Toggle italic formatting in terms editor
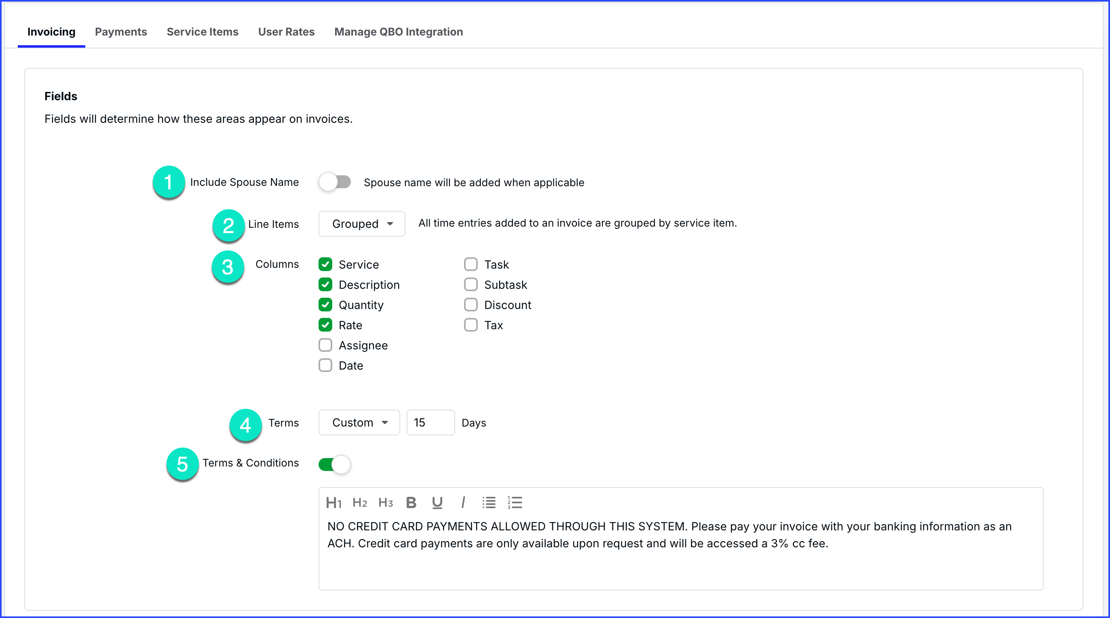The width and height of the screenshot is (1110, 618). point(463,502)
